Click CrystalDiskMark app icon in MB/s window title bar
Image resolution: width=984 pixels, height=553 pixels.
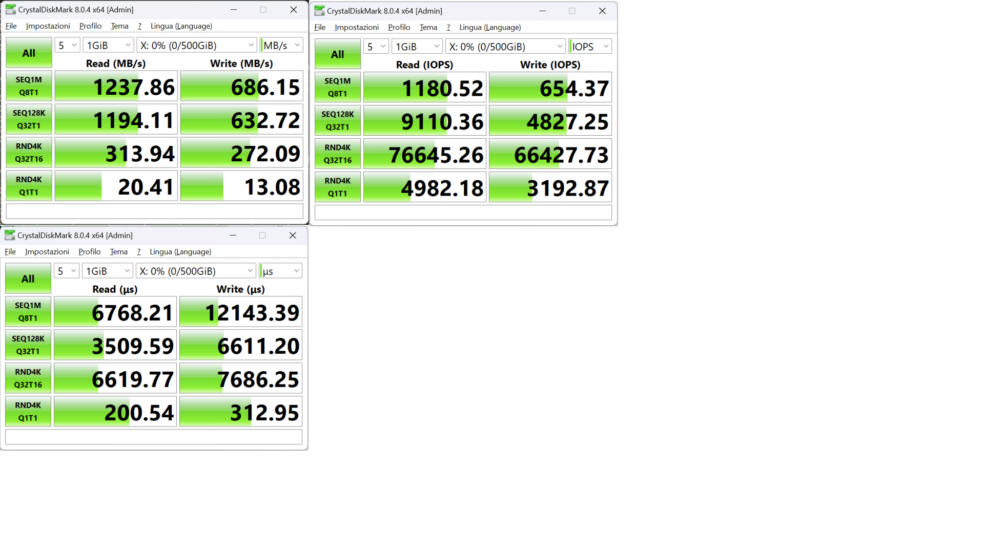tap(10, 10)
